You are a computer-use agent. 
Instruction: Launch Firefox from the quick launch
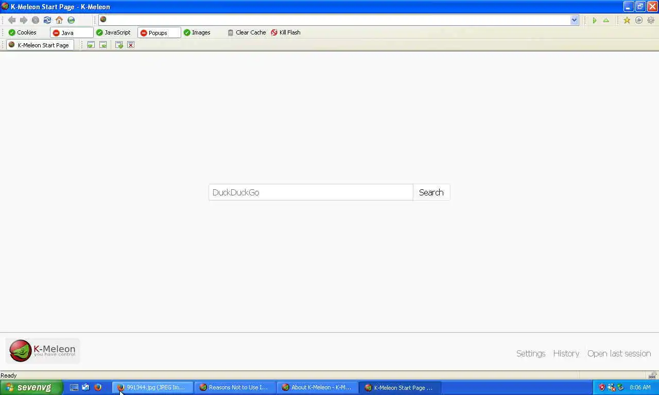click(x=97, y=387)
